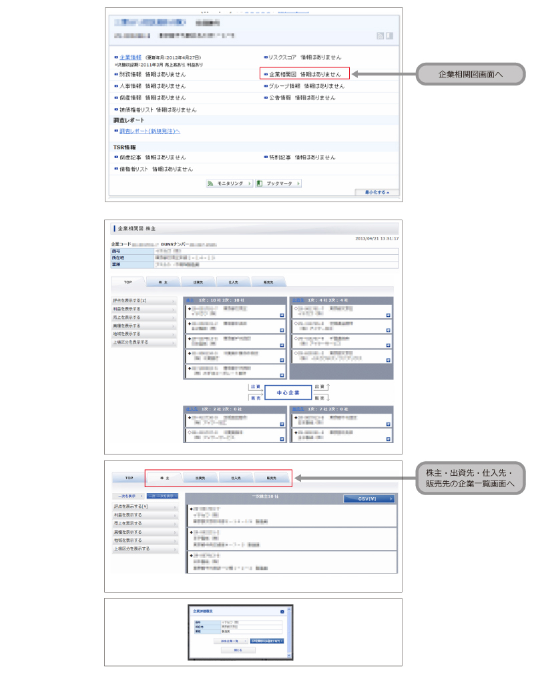Click plus icon of second company in 仕入先 panel
Screen dimensions: 534x674
pyautogui.click(x=282, y=439)
